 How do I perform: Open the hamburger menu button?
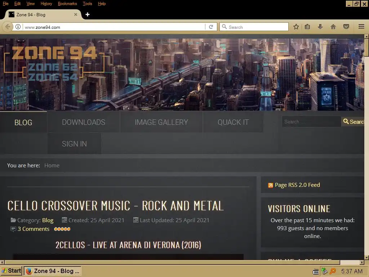click(361, 27)
